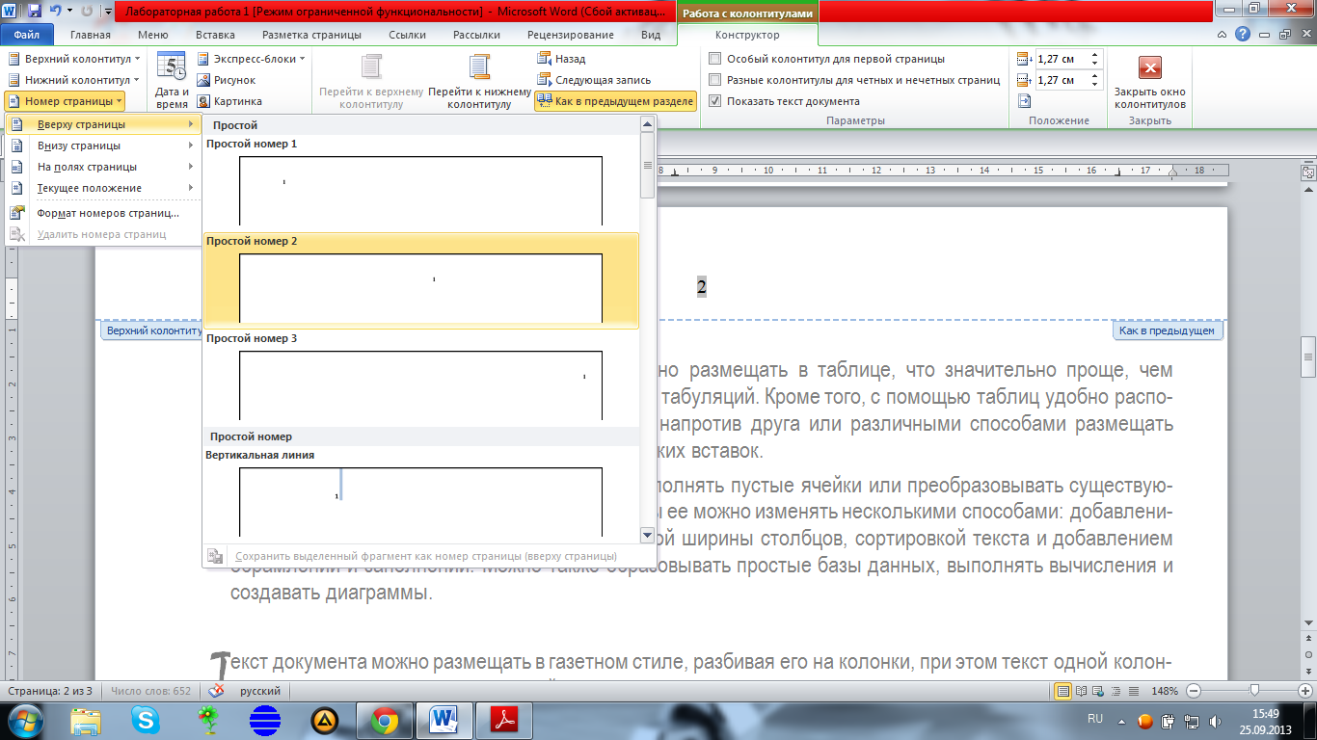This screenshot has width=1317, height=740.
Task: Expand the На полях страницы submenu
Action: coord(102,167)
